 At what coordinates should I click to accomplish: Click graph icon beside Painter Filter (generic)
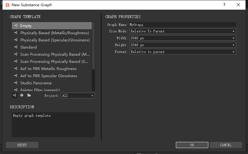16,90
